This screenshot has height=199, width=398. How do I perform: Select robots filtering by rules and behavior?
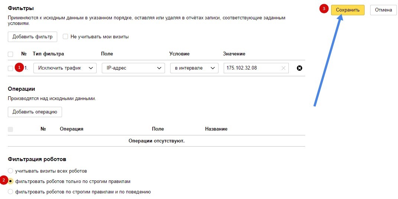coord(10,192)
